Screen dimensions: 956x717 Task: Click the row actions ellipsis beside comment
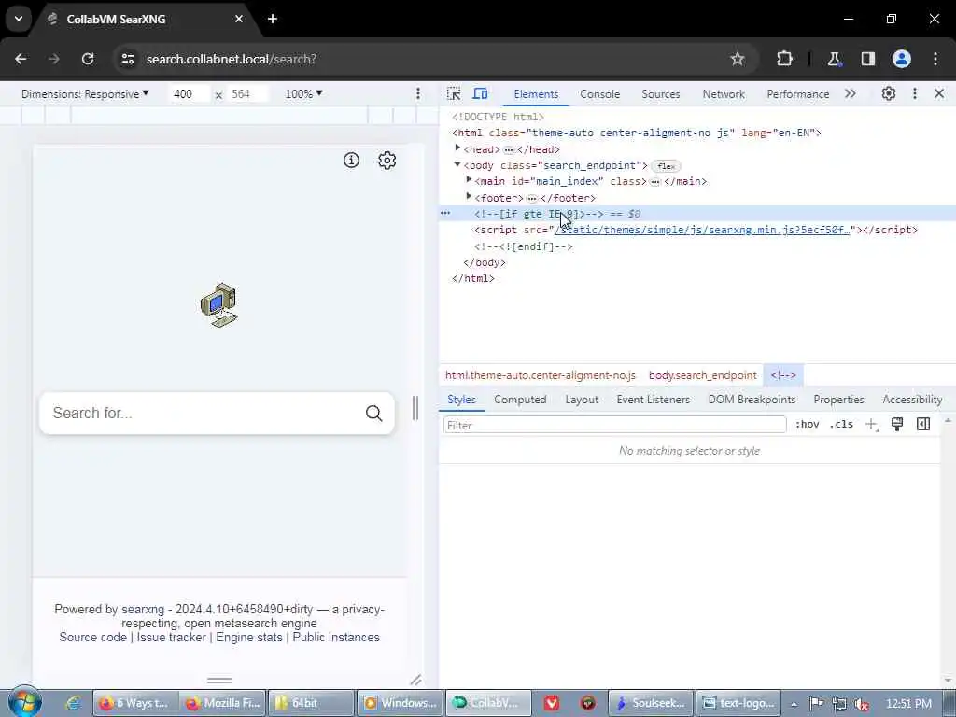(x=445, y=214)
